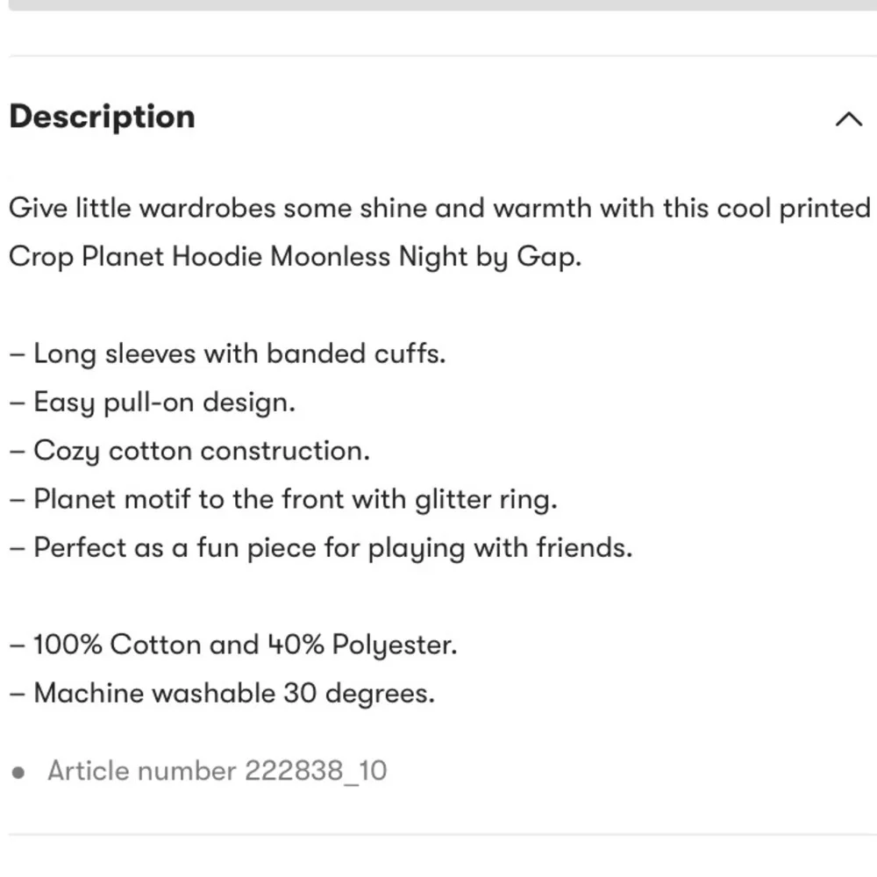This screenshot has width=877, height=877.
Task: Click the bullet dot before Article number
Action: (x=18, y=773)
